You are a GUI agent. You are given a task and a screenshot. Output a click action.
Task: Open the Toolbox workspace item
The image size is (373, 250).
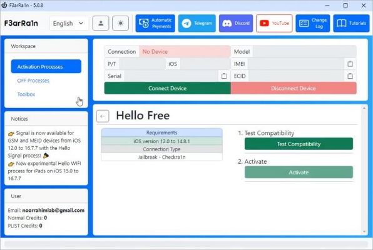(x=26, y=94)
